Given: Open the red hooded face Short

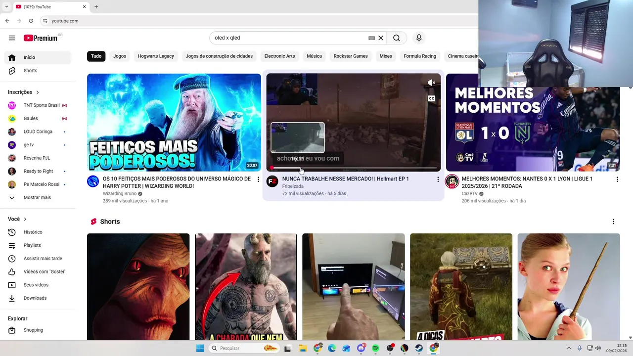Looking at the screenshot, I should [138, 287].
